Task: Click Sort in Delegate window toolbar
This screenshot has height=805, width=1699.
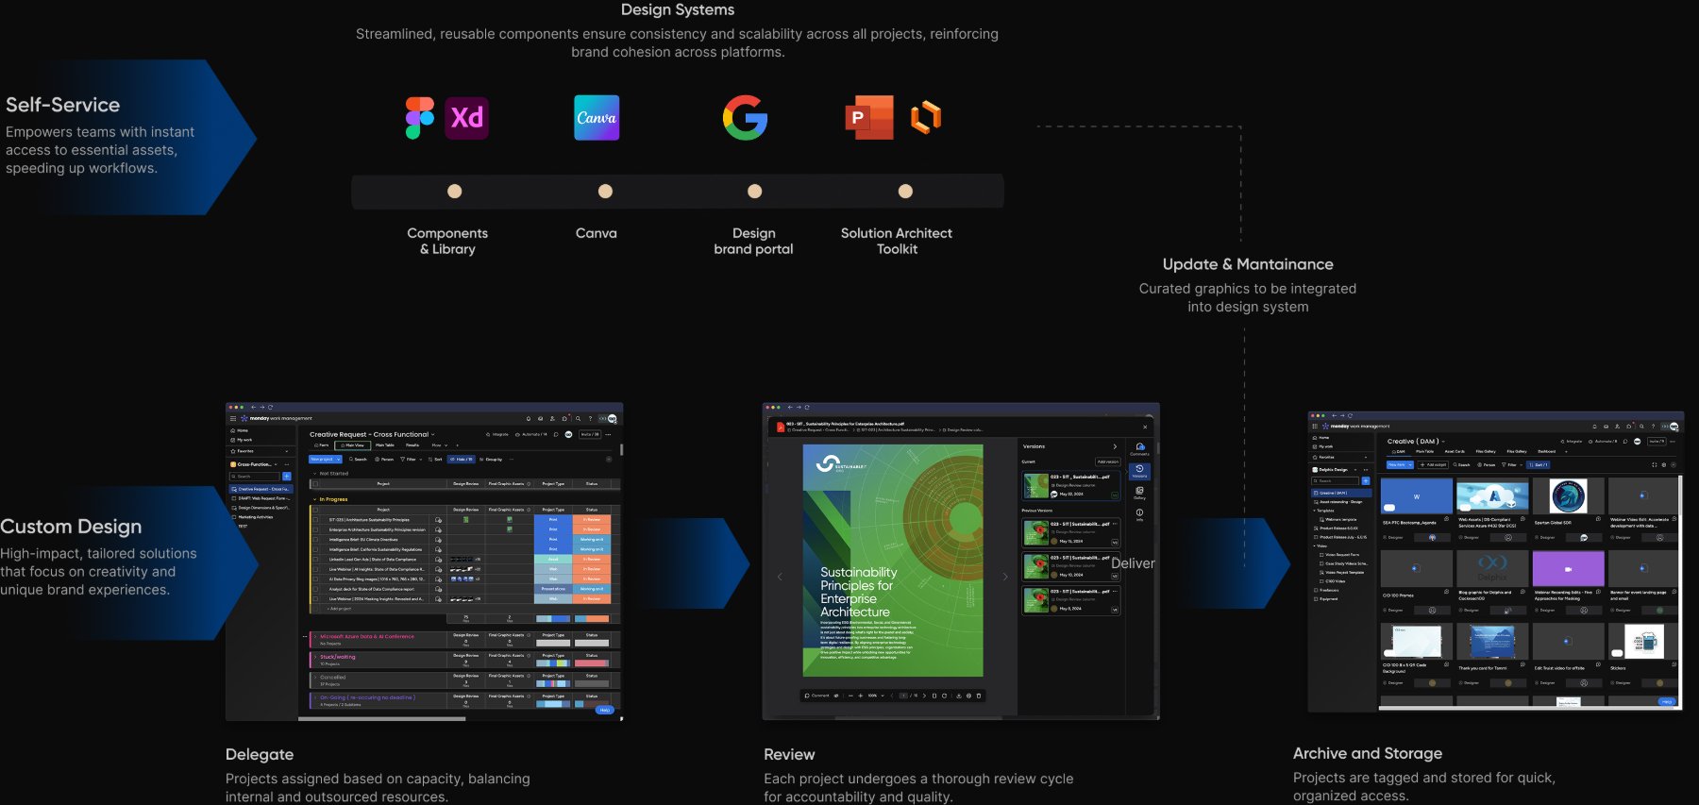Action: (x=436, y=460)
